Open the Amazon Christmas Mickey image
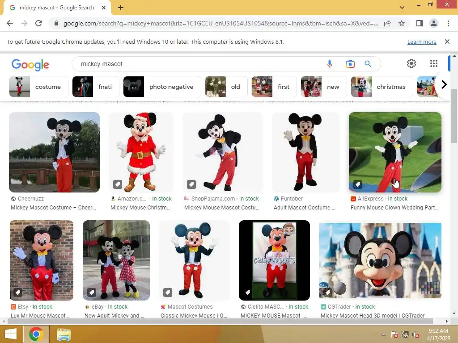Image resolution: width=458 pixels, height=343 pixels. point(141,152)
